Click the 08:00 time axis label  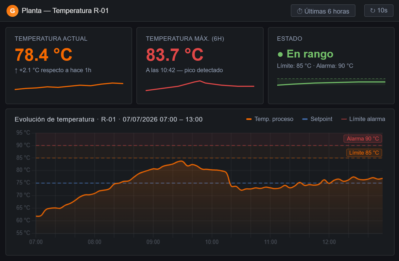coord(94,242)
